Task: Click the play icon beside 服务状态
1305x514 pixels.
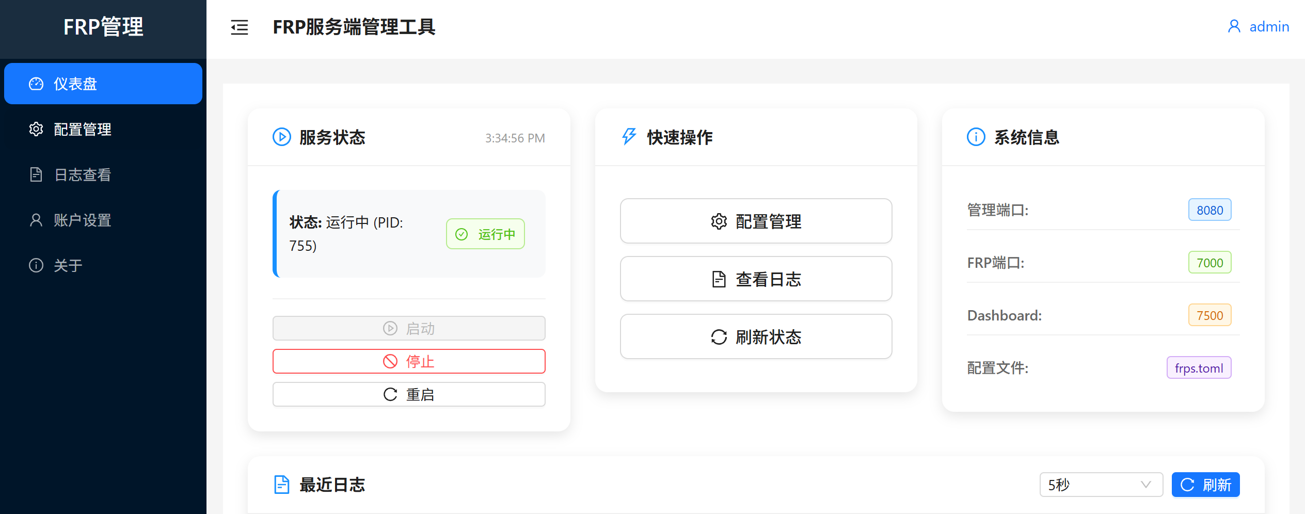Action: pyautogui.click(x=281, y=137)
